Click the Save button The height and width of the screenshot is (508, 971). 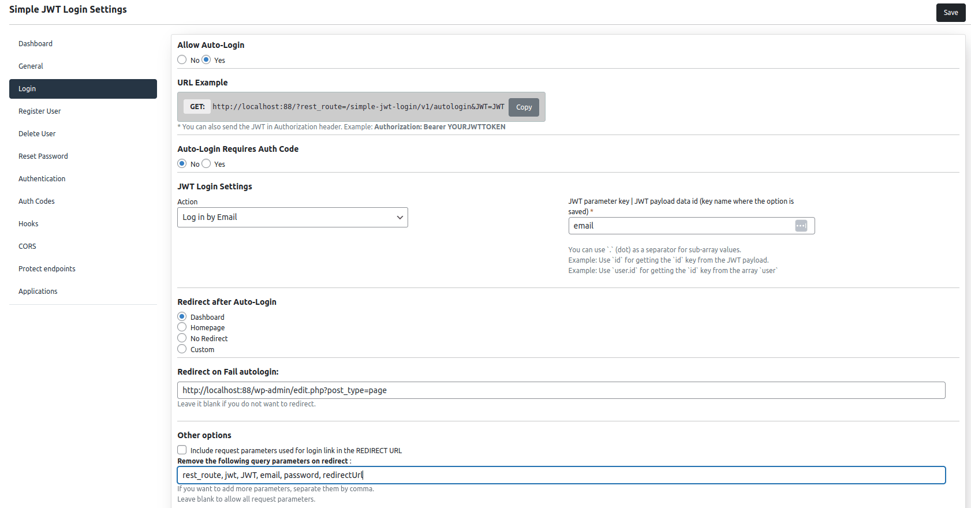pos(951,13)
